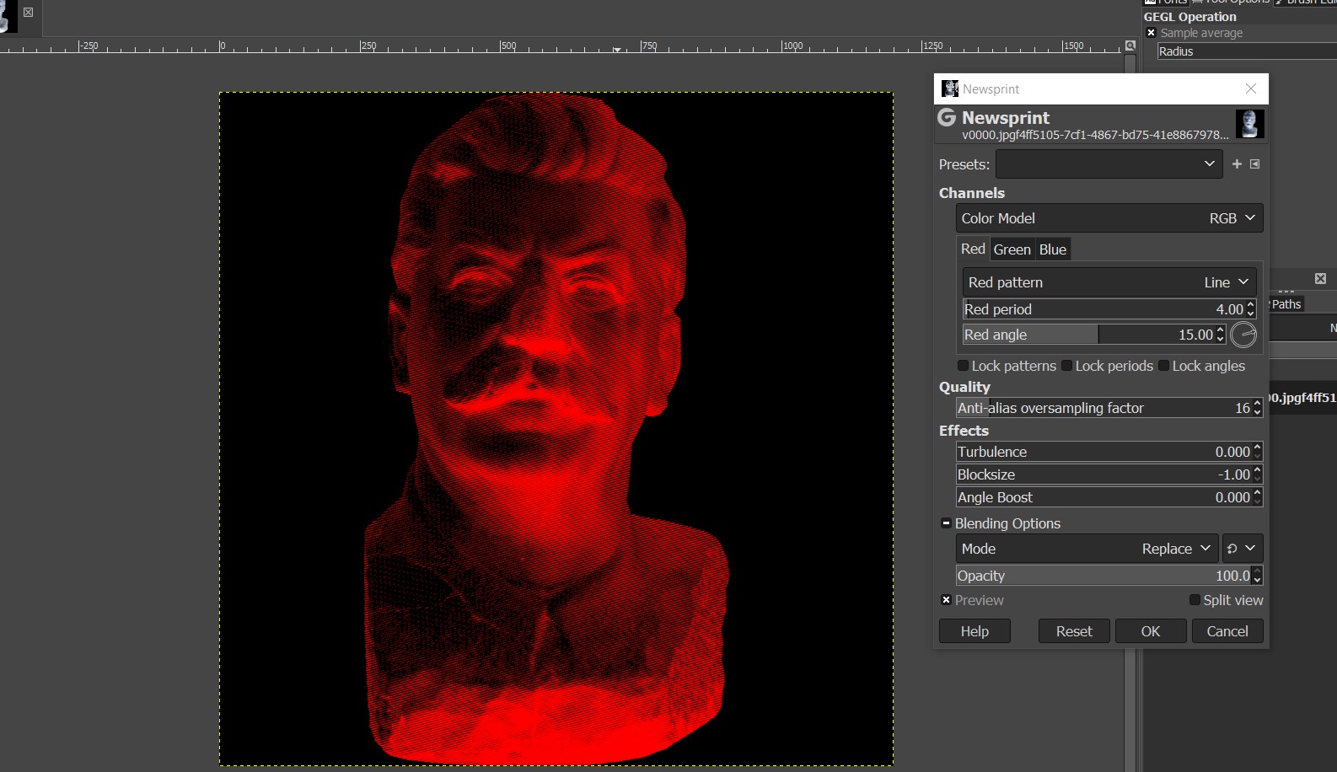The image size is (1337, 772).
Task: Save current settings as a named preset
Action: (x=1237, y=164)
